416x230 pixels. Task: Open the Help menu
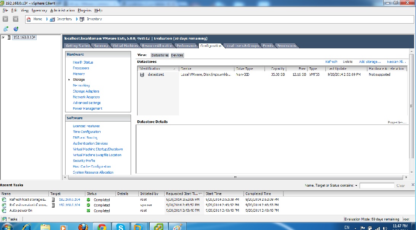(98, 10)
